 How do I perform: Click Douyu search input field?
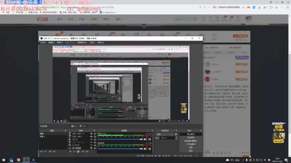pyautogui.click(x=183, y=19)
